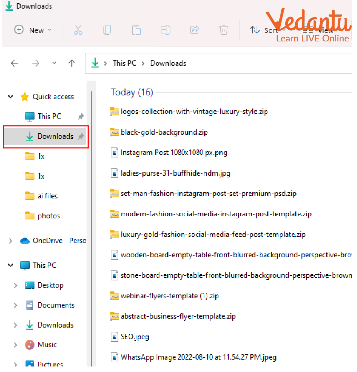Select black-gold-background.zip file
The image size is (357, 372).
[164, 132]
